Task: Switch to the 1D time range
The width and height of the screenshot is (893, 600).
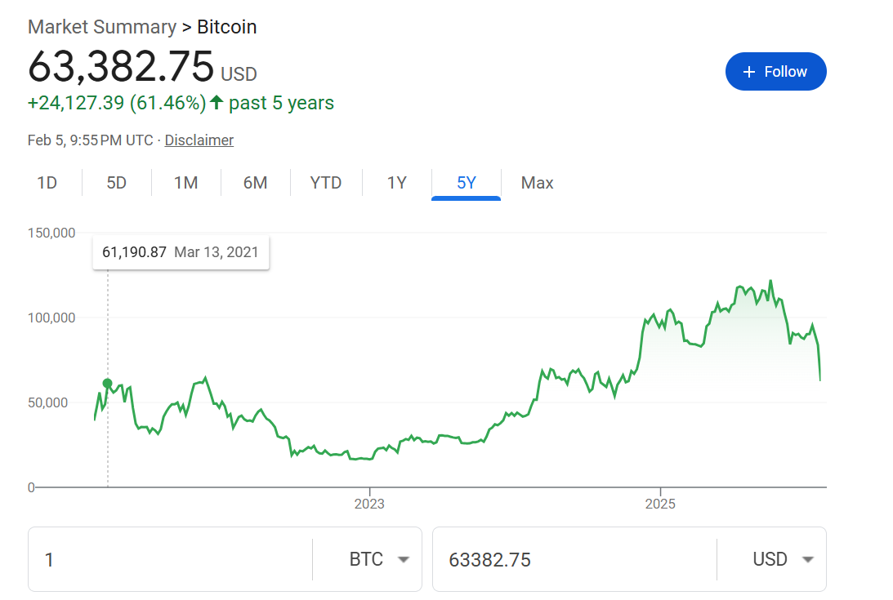Action: click(x=47, y=183)
